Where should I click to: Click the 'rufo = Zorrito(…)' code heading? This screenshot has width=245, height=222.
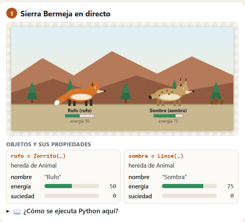click(x=38, y=156)
